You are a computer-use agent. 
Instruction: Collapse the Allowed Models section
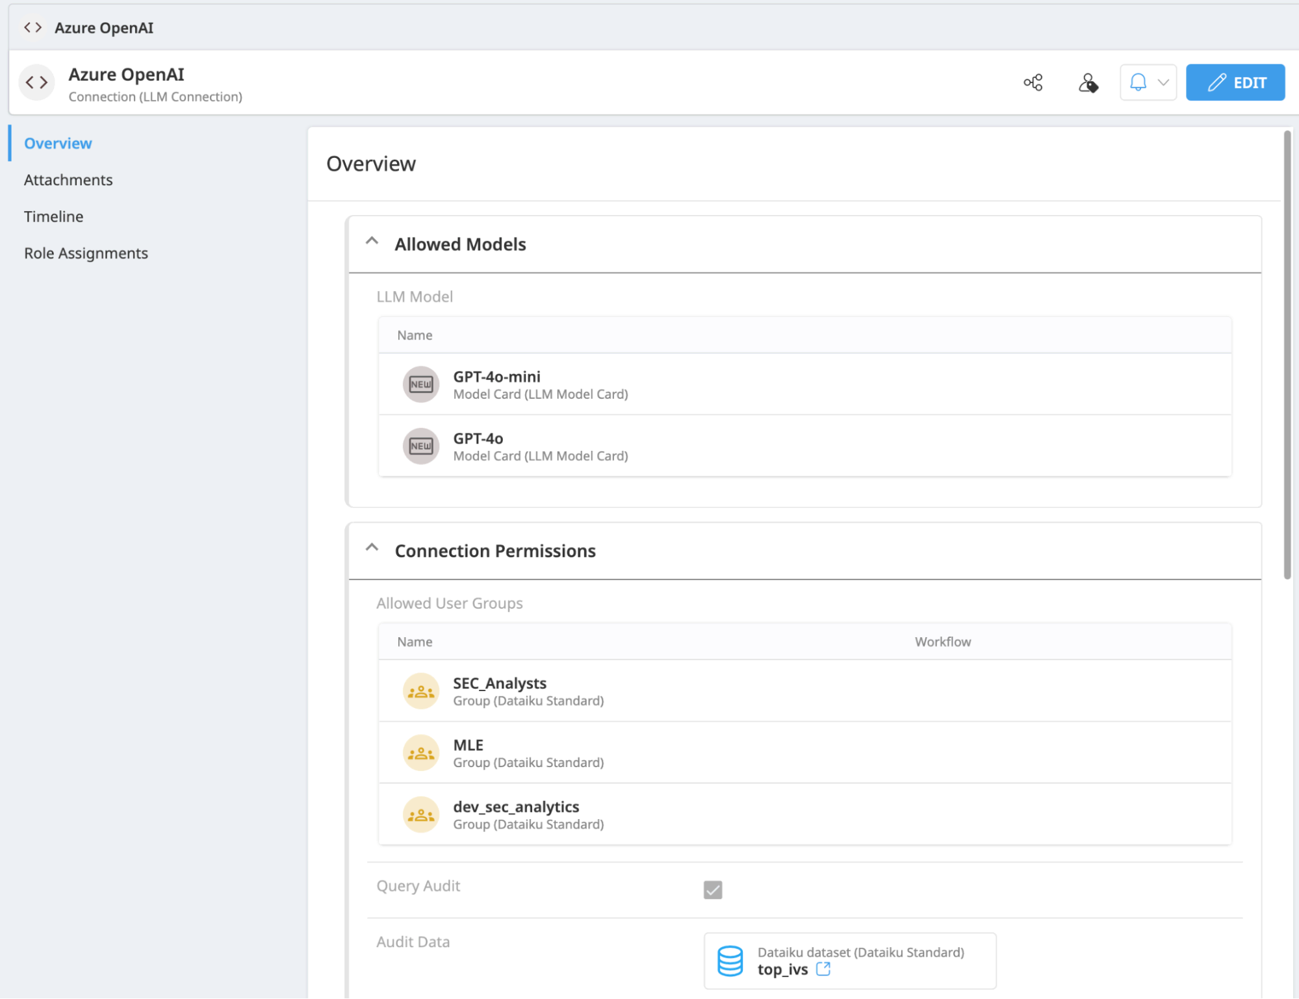(372, 242)
